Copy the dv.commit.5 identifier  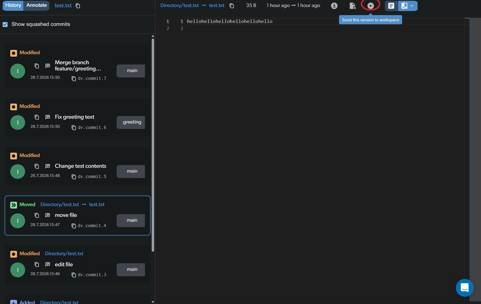coord(74,177)
